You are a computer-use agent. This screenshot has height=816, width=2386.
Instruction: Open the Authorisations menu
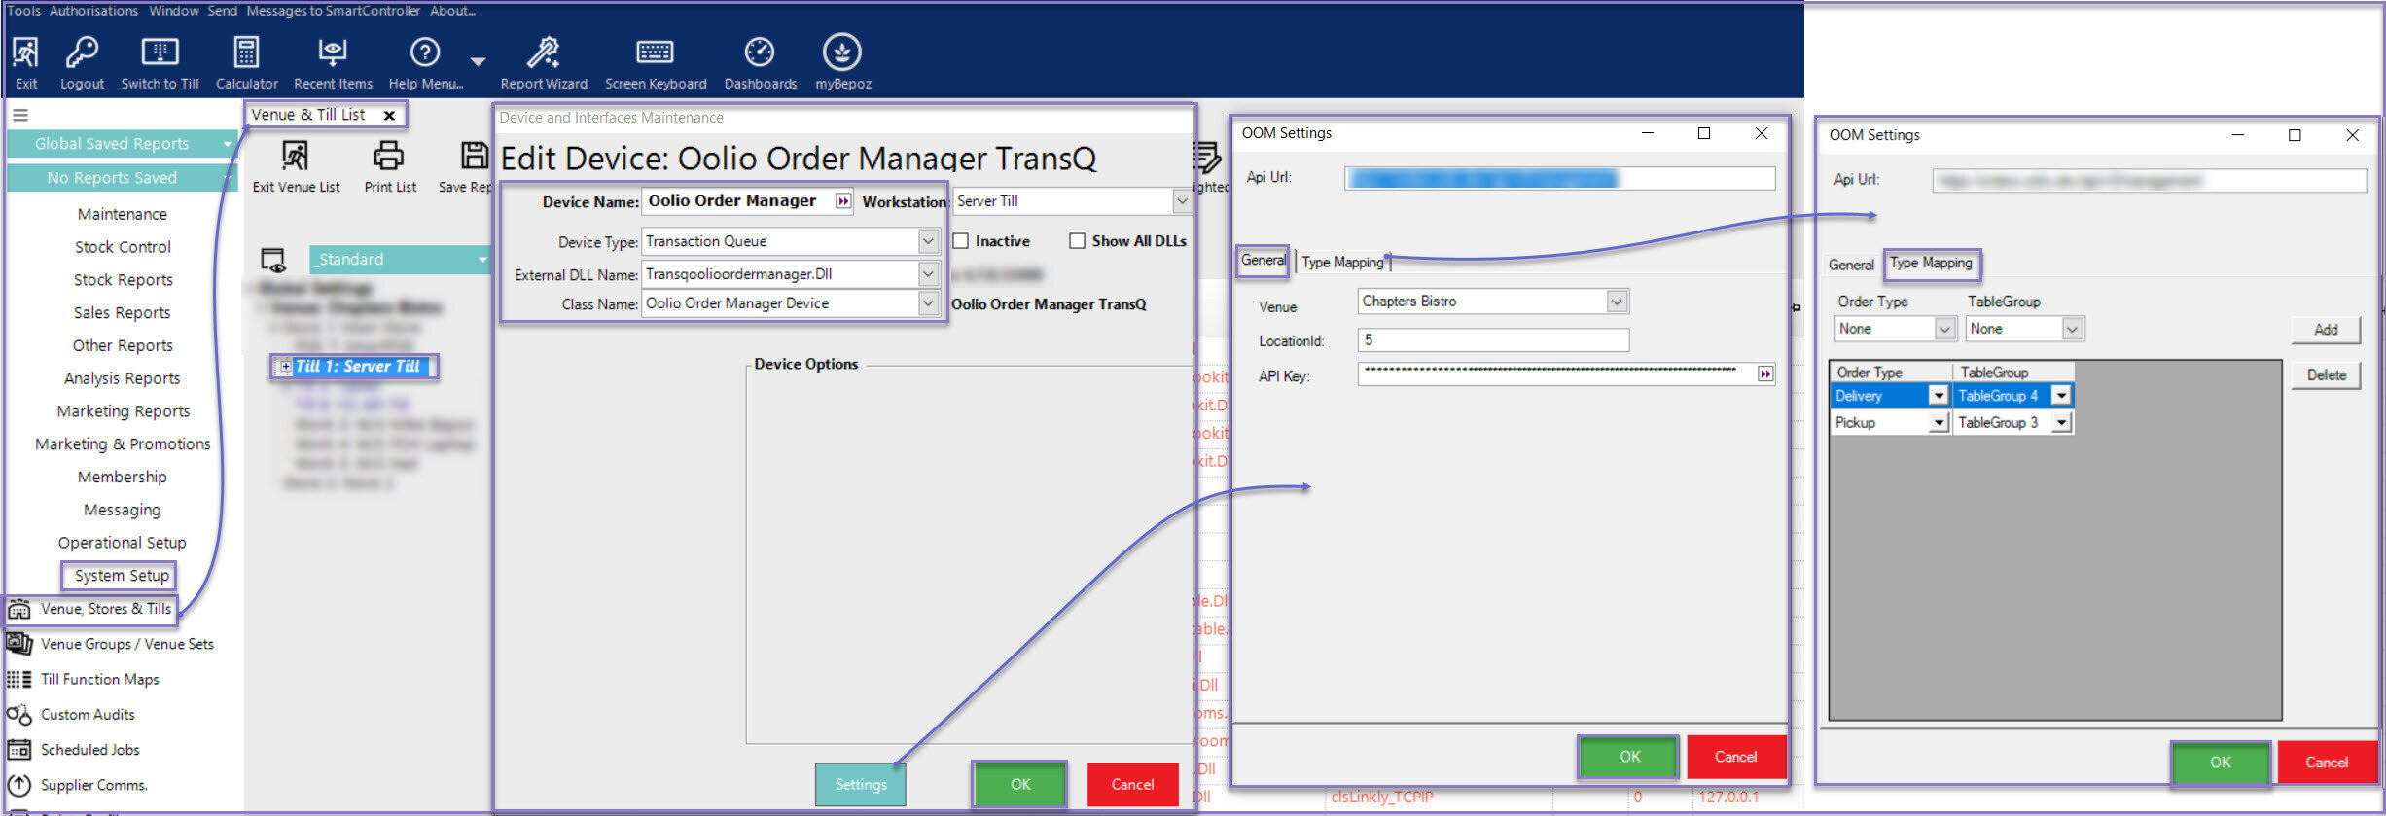pos(93,11)
